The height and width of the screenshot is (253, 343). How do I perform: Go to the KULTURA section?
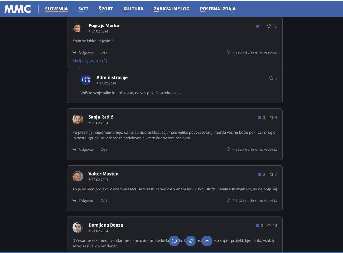coord(133,9)
